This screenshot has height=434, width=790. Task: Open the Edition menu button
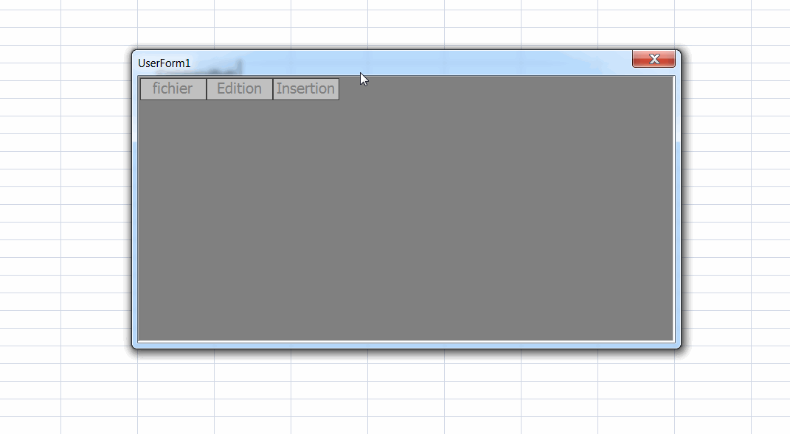(x=240, y=89)
